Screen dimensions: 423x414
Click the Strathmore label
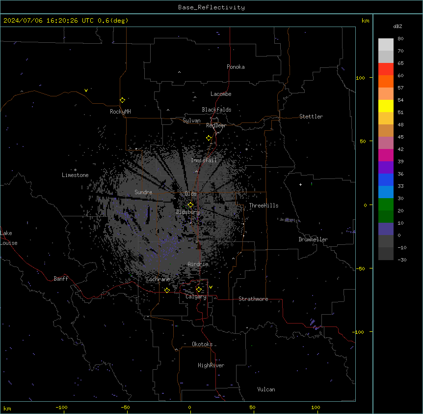click(x=253, y=299)
